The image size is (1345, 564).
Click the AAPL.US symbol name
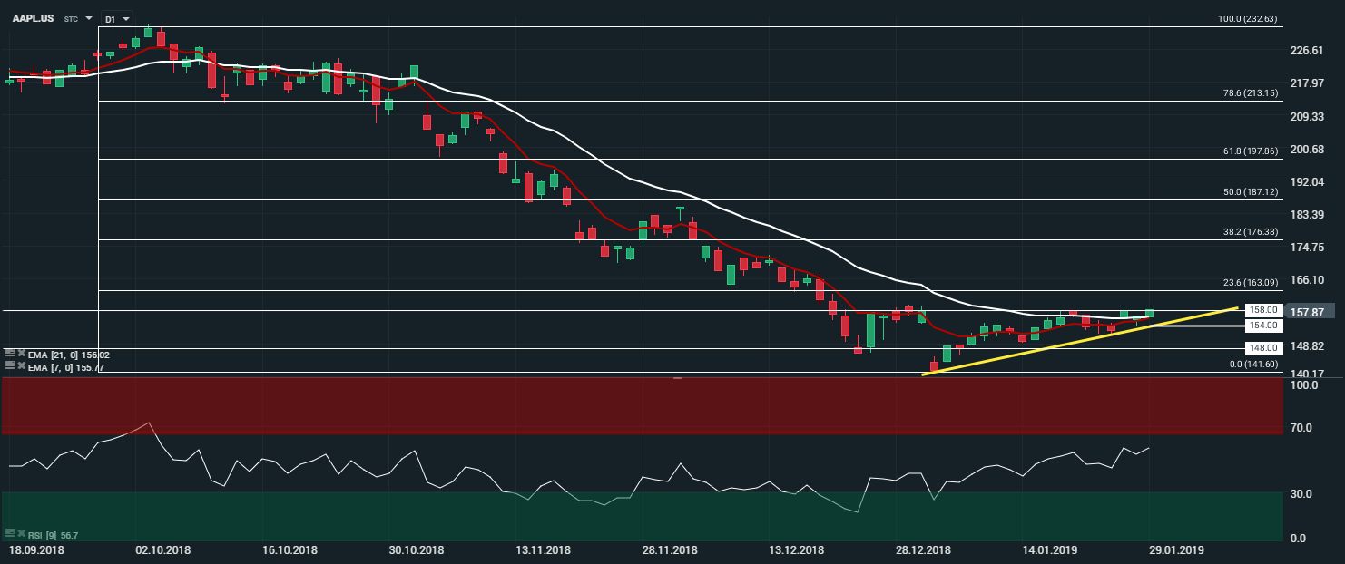pyautogui.click(x=32, y=18)
